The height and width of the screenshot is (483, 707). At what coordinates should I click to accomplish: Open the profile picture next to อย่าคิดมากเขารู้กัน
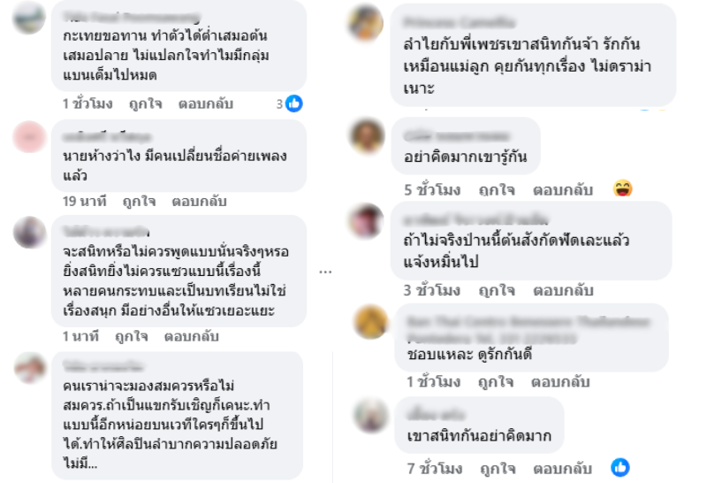tap(368, 135)
